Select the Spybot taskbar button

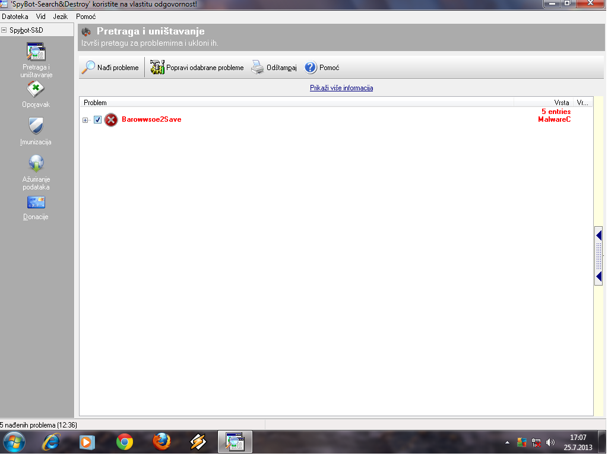[x=235, y=442]
